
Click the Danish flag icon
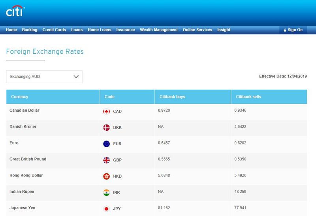click(x=106, y=128)
